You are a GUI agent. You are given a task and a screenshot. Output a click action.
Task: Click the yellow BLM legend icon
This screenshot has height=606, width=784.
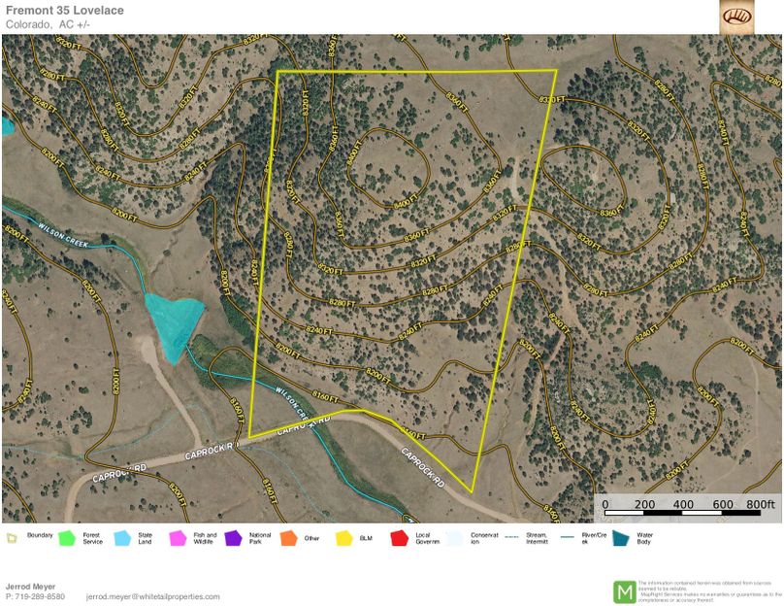coord(343,536)
